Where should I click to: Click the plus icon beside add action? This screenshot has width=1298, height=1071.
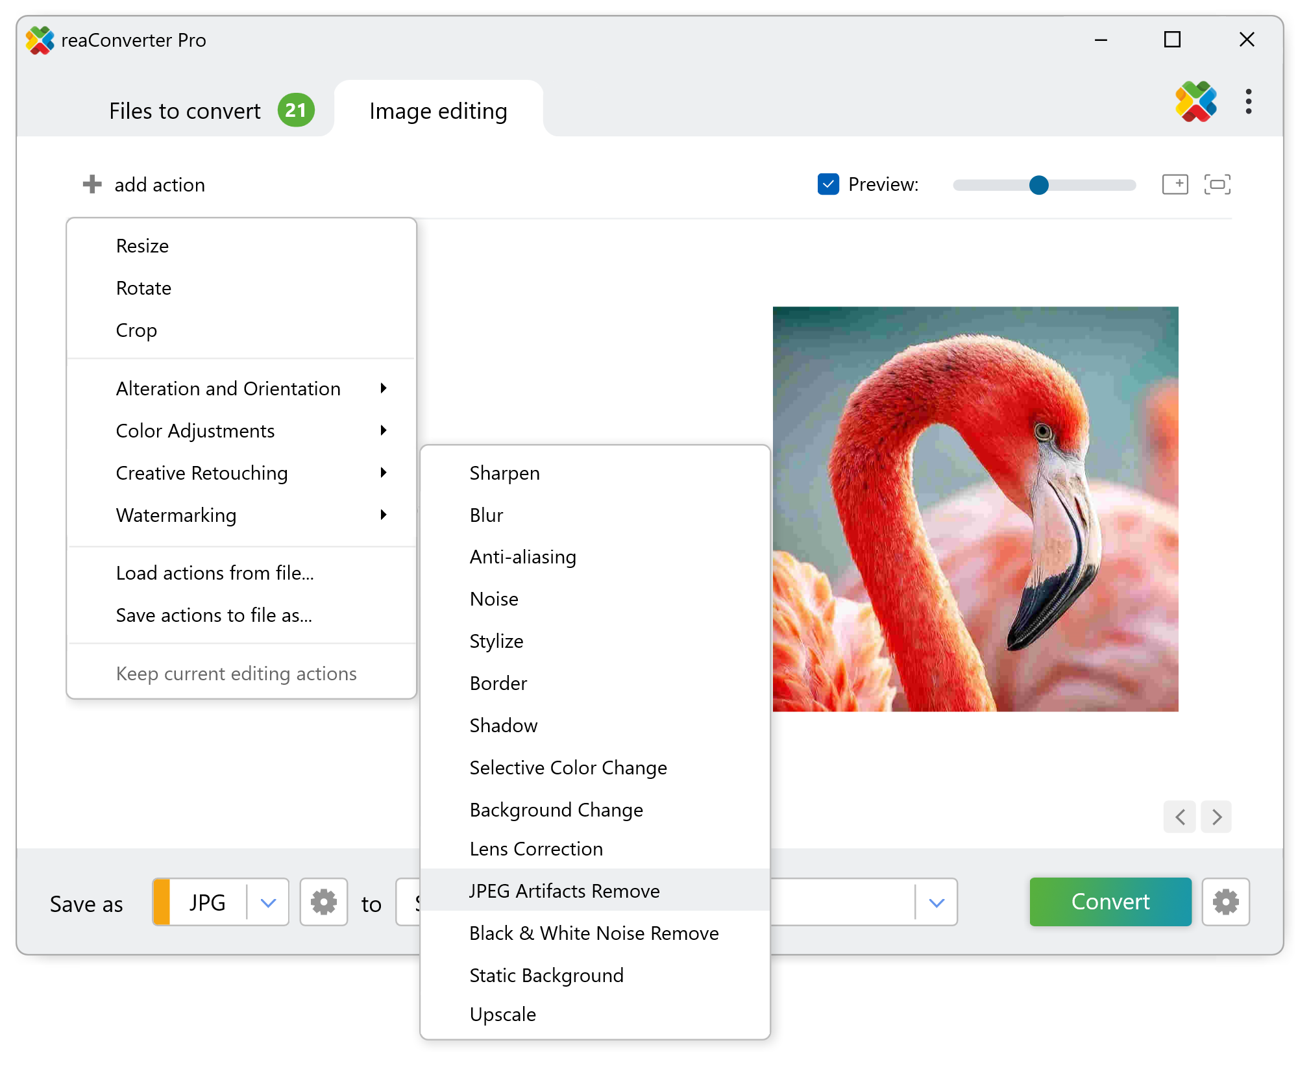tap(92, 184)
